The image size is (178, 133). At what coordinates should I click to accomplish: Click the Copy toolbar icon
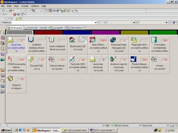[x=33, y=10]
